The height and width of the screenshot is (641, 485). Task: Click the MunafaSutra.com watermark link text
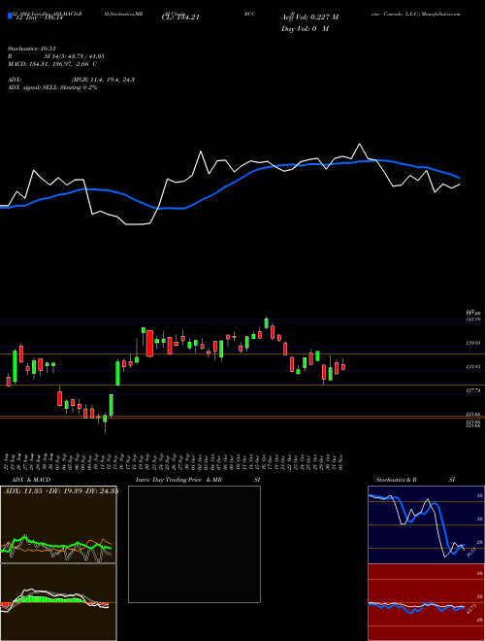point(440,14)
